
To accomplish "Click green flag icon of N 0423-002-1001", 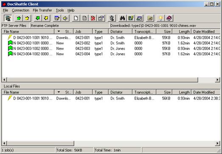I will tap(10, 43).
